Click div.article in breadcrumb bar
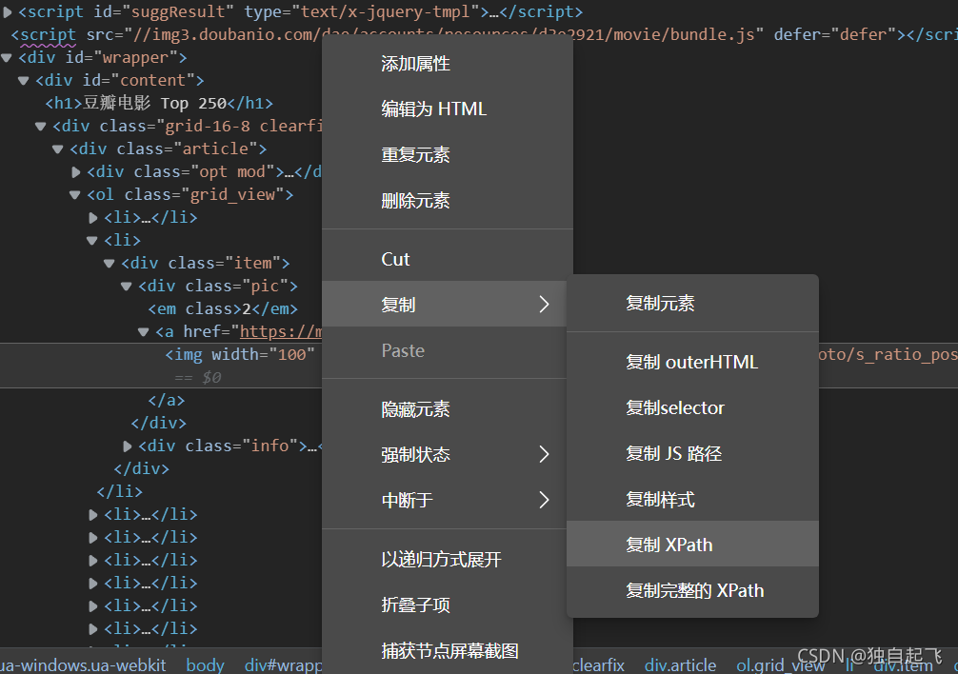958x674 pixels. [x=680, y=664]
